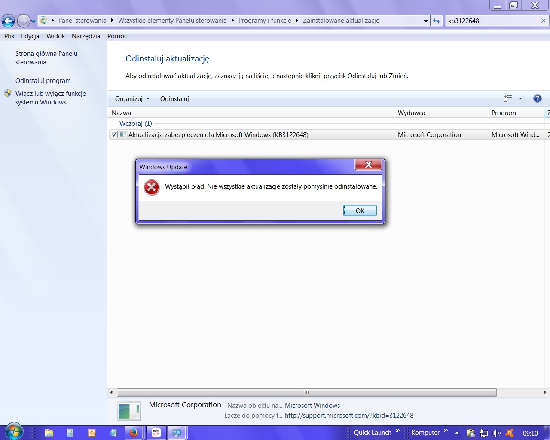Click the network tray icon
The height and width of the screenshot is (440, 550).
484,433
